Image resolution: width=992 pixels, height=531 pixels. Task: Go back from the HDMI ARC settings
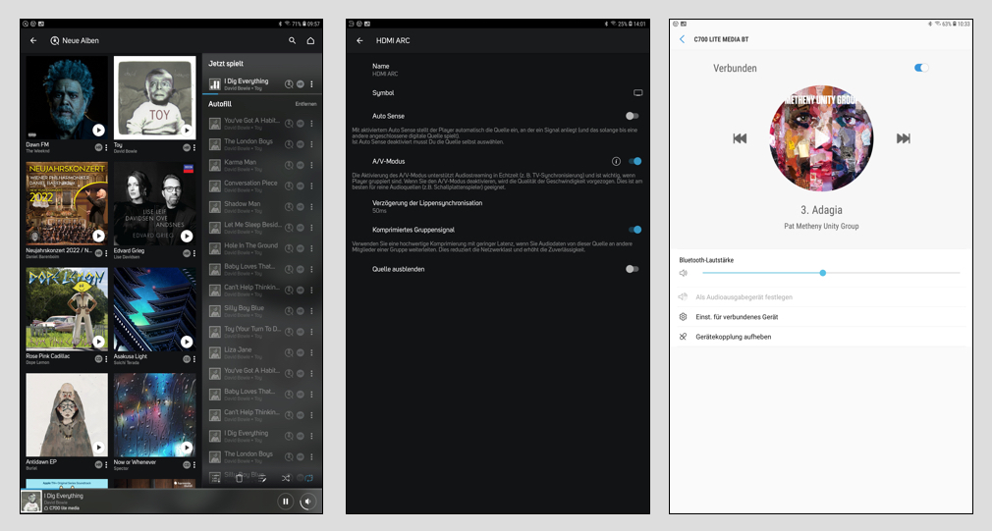(360, 40)
